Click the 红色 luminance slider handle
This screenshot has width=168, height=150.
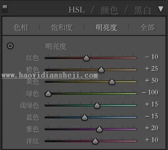tap(86, 58)
